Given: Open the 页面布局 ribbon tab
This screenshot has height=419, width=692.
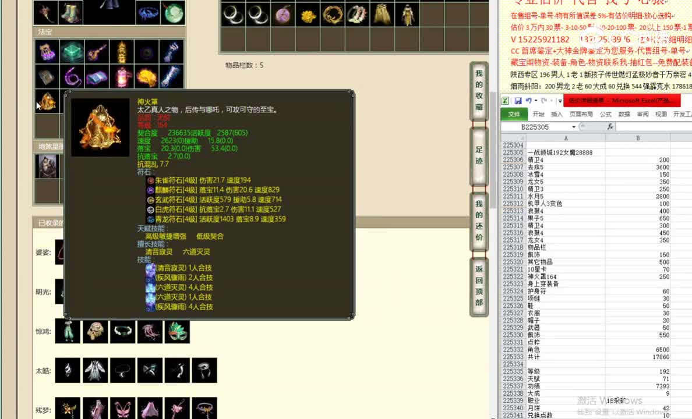Looking at the screenshot, I should point(581,114).
